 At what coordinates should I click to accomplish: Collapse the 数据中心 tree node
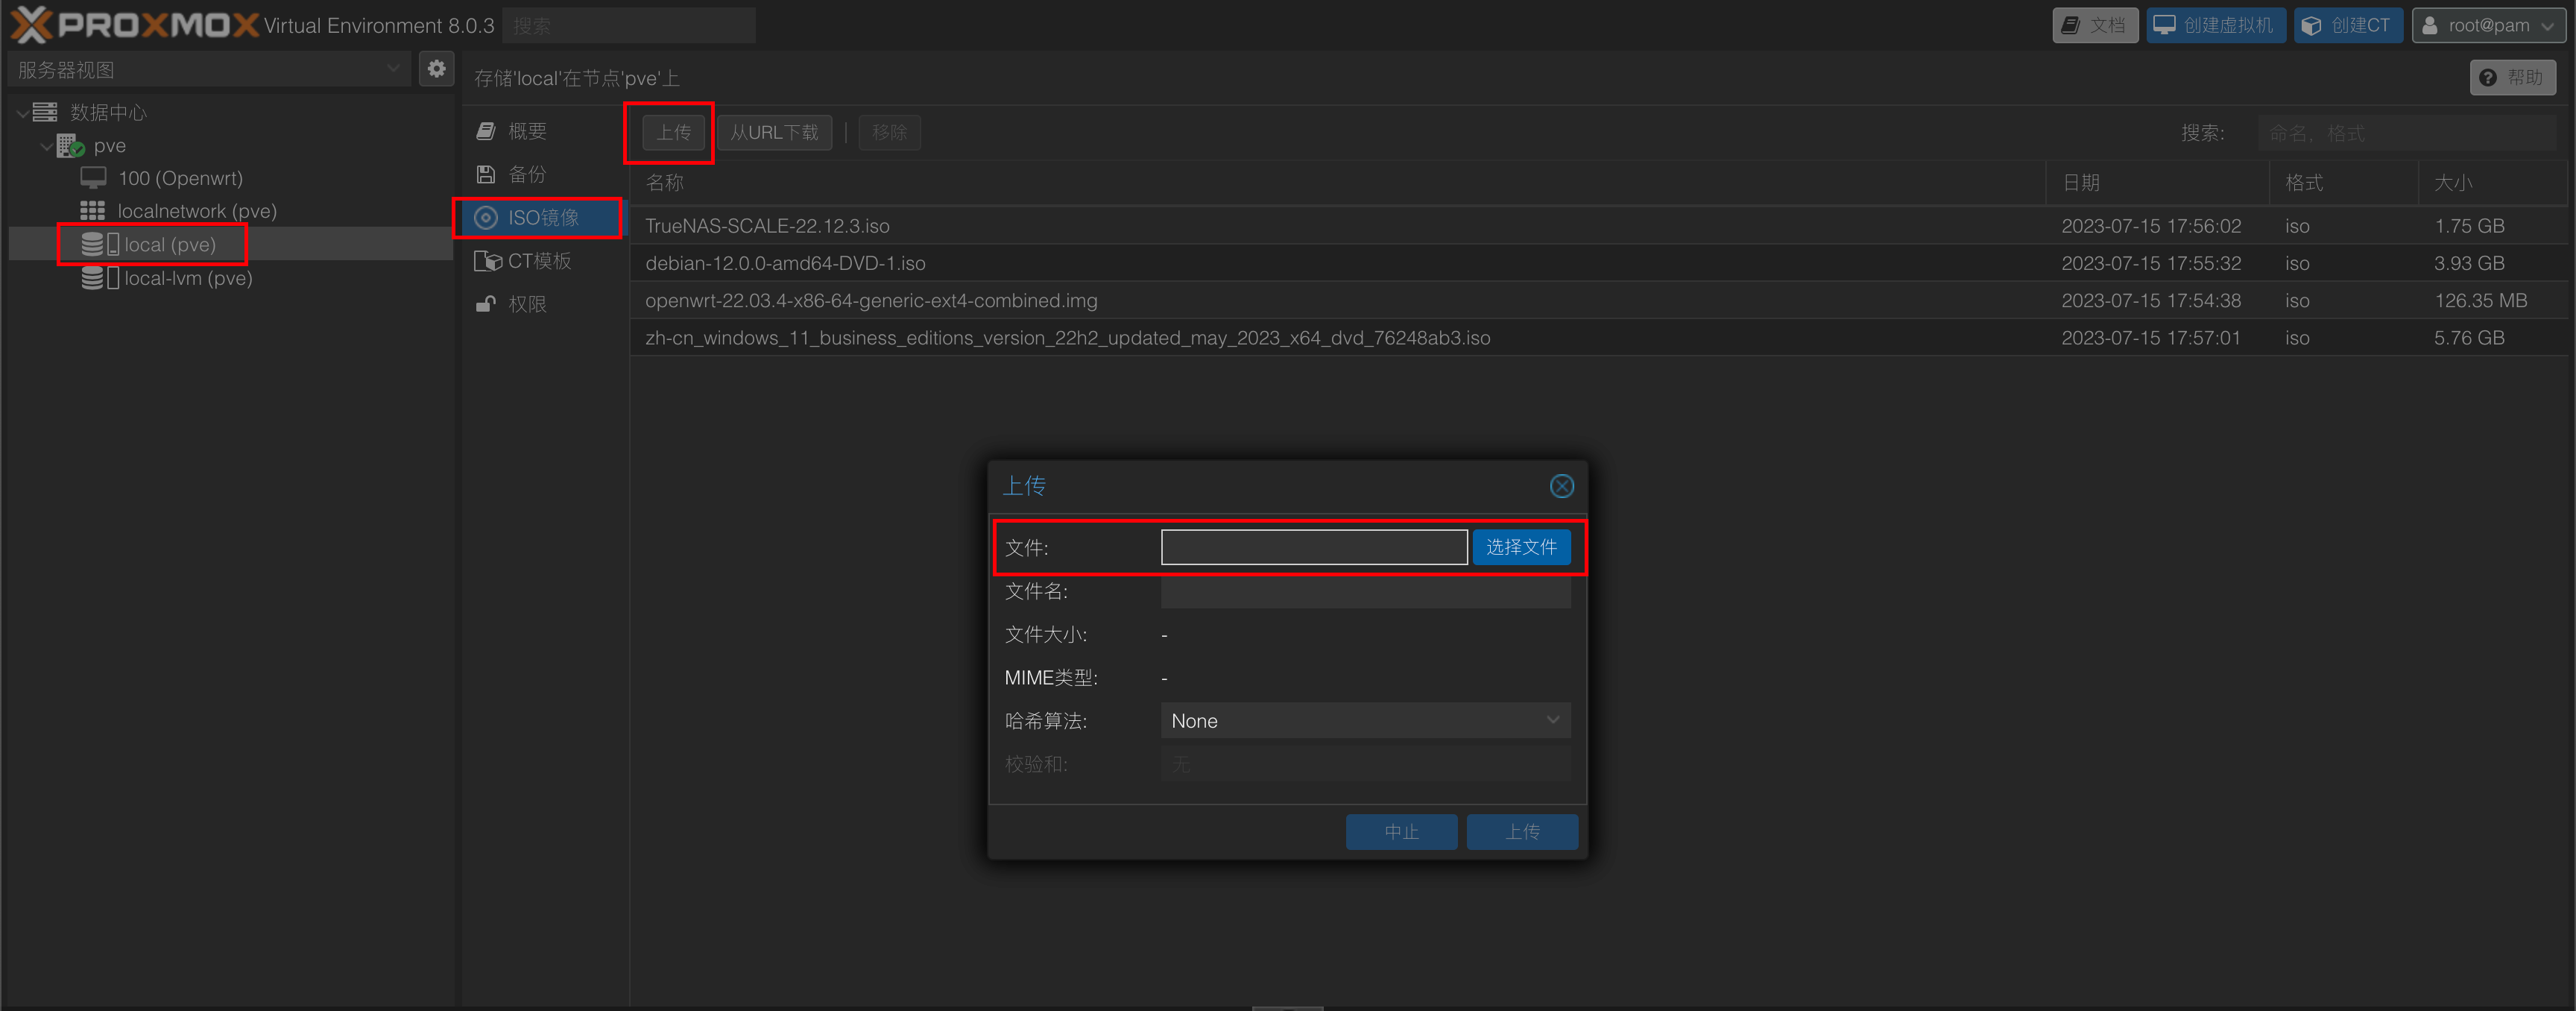pyautogui.click(x=22, y=113)
